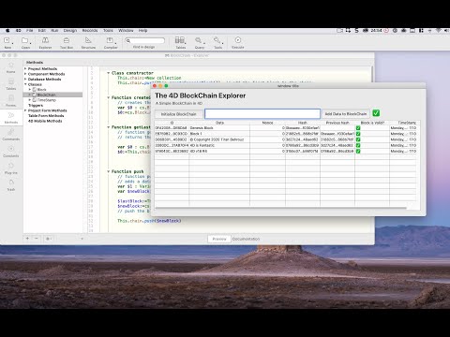Expand the Project Form Methods node
Screen dimensions: 450x337
25,110
